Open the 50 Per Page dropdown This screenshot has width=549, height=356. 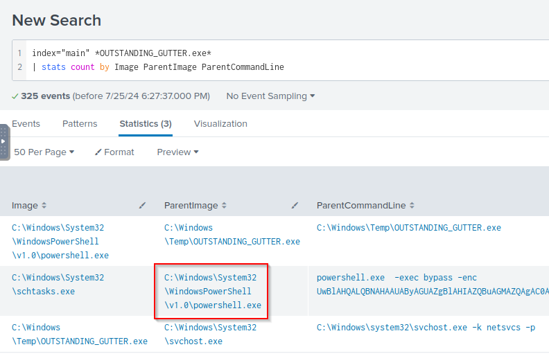44,152
